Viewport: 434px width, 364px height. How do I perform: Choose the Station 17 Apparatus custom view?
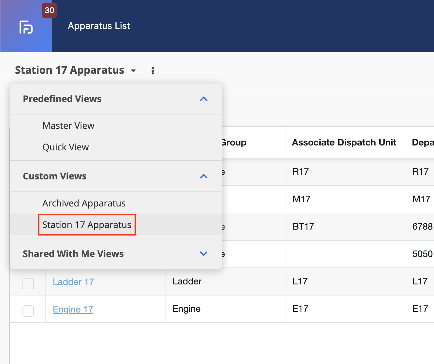click(x=87, y=225)
